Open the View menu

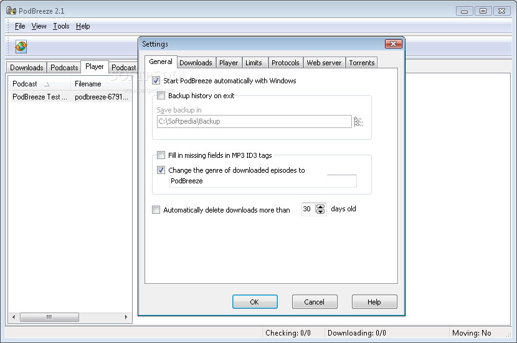39,26
